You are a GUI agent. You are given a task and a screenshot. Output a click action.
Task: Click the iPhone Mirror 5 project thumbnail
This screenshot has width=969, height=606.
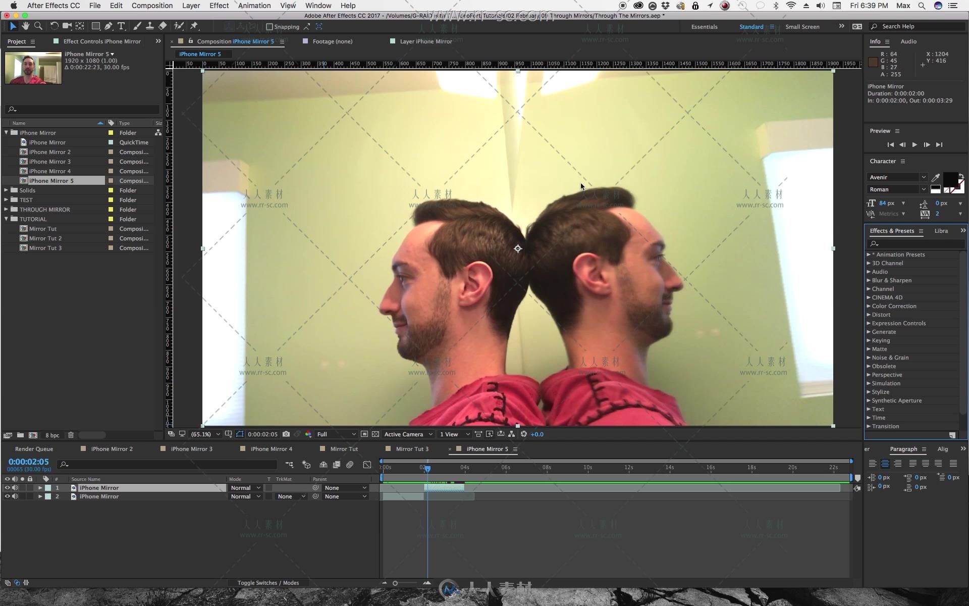(33, 68)
